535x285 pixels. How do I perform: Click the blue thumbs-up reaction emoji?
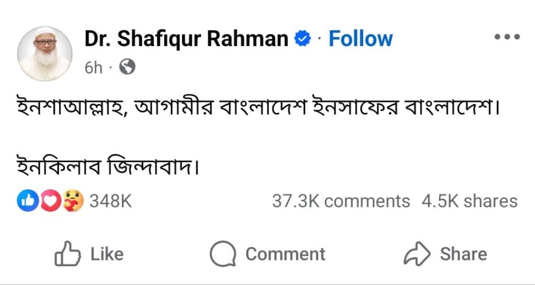click(x=26, y=201)
